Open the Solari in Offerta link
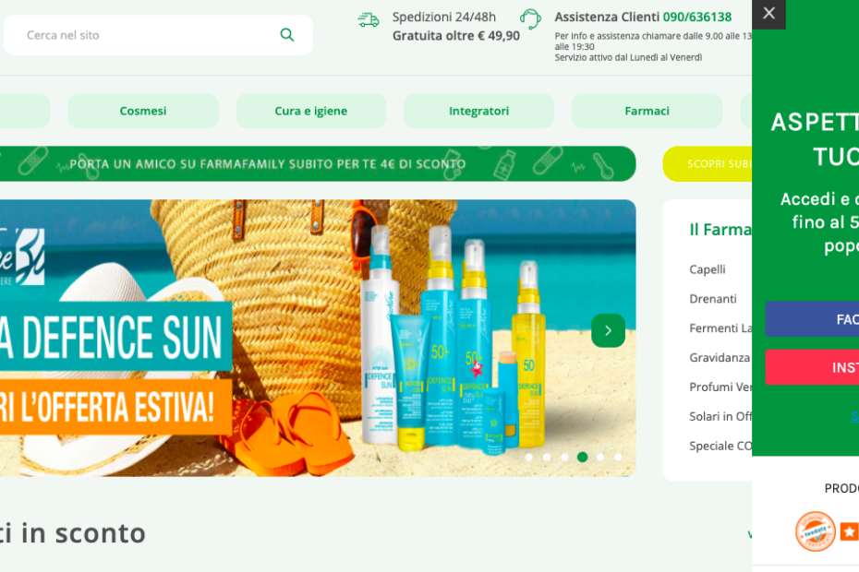Viewport: 859px width, 572px height. coord(720,417)
